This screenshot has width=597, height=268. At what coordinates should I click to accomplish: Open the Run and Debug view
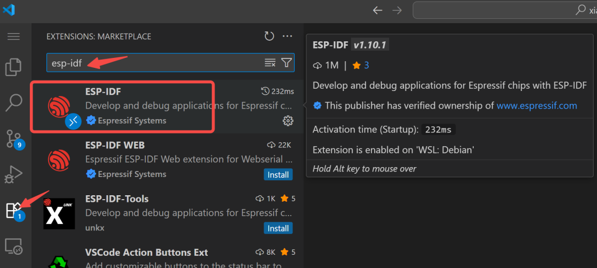(x=13, y=174)
